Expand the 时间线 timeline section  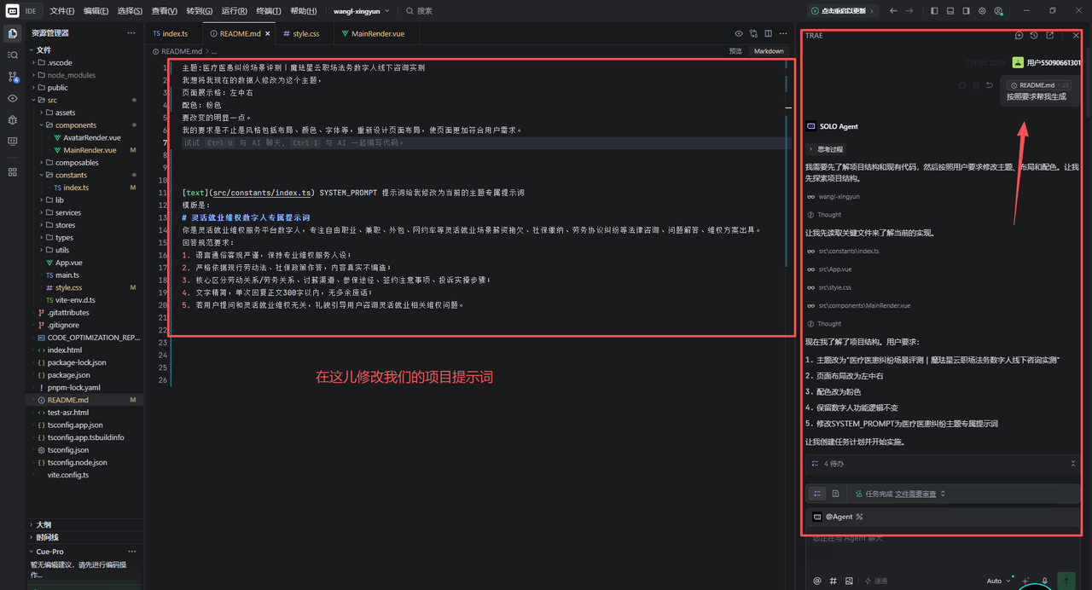pos(84,537)
